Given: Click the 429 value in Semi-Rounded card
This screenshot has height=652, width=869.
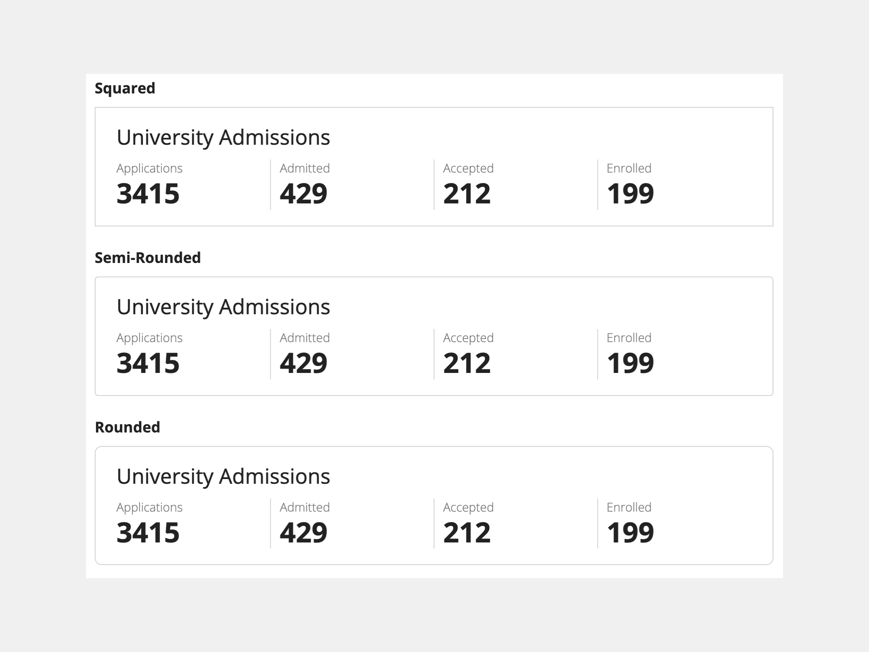Looking at the screenshot, I should [x=303, y=363].
